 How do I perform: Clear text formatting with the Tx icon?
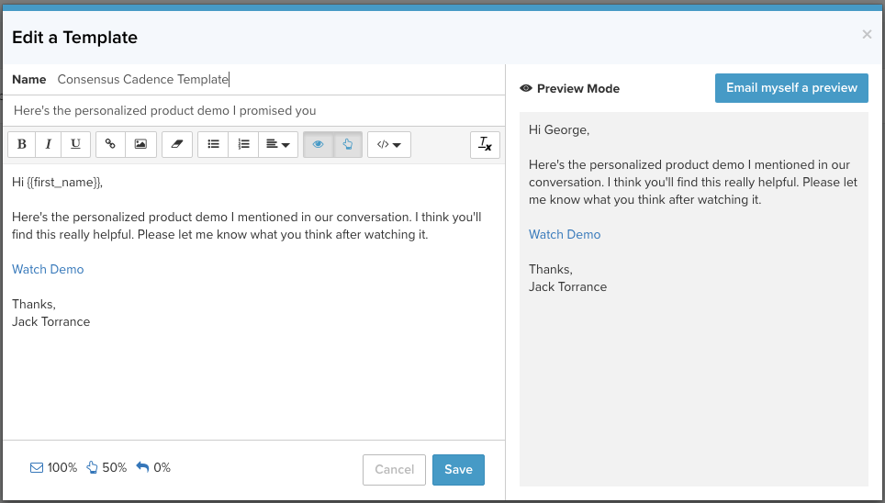pos(485,145)
